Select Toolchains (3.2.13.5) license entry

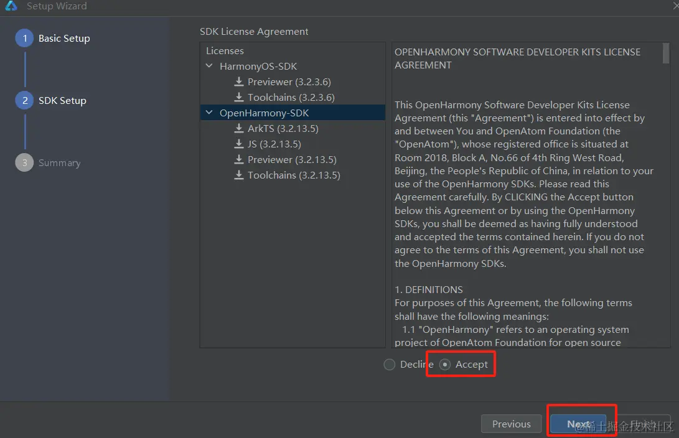(x=293, y=175)
